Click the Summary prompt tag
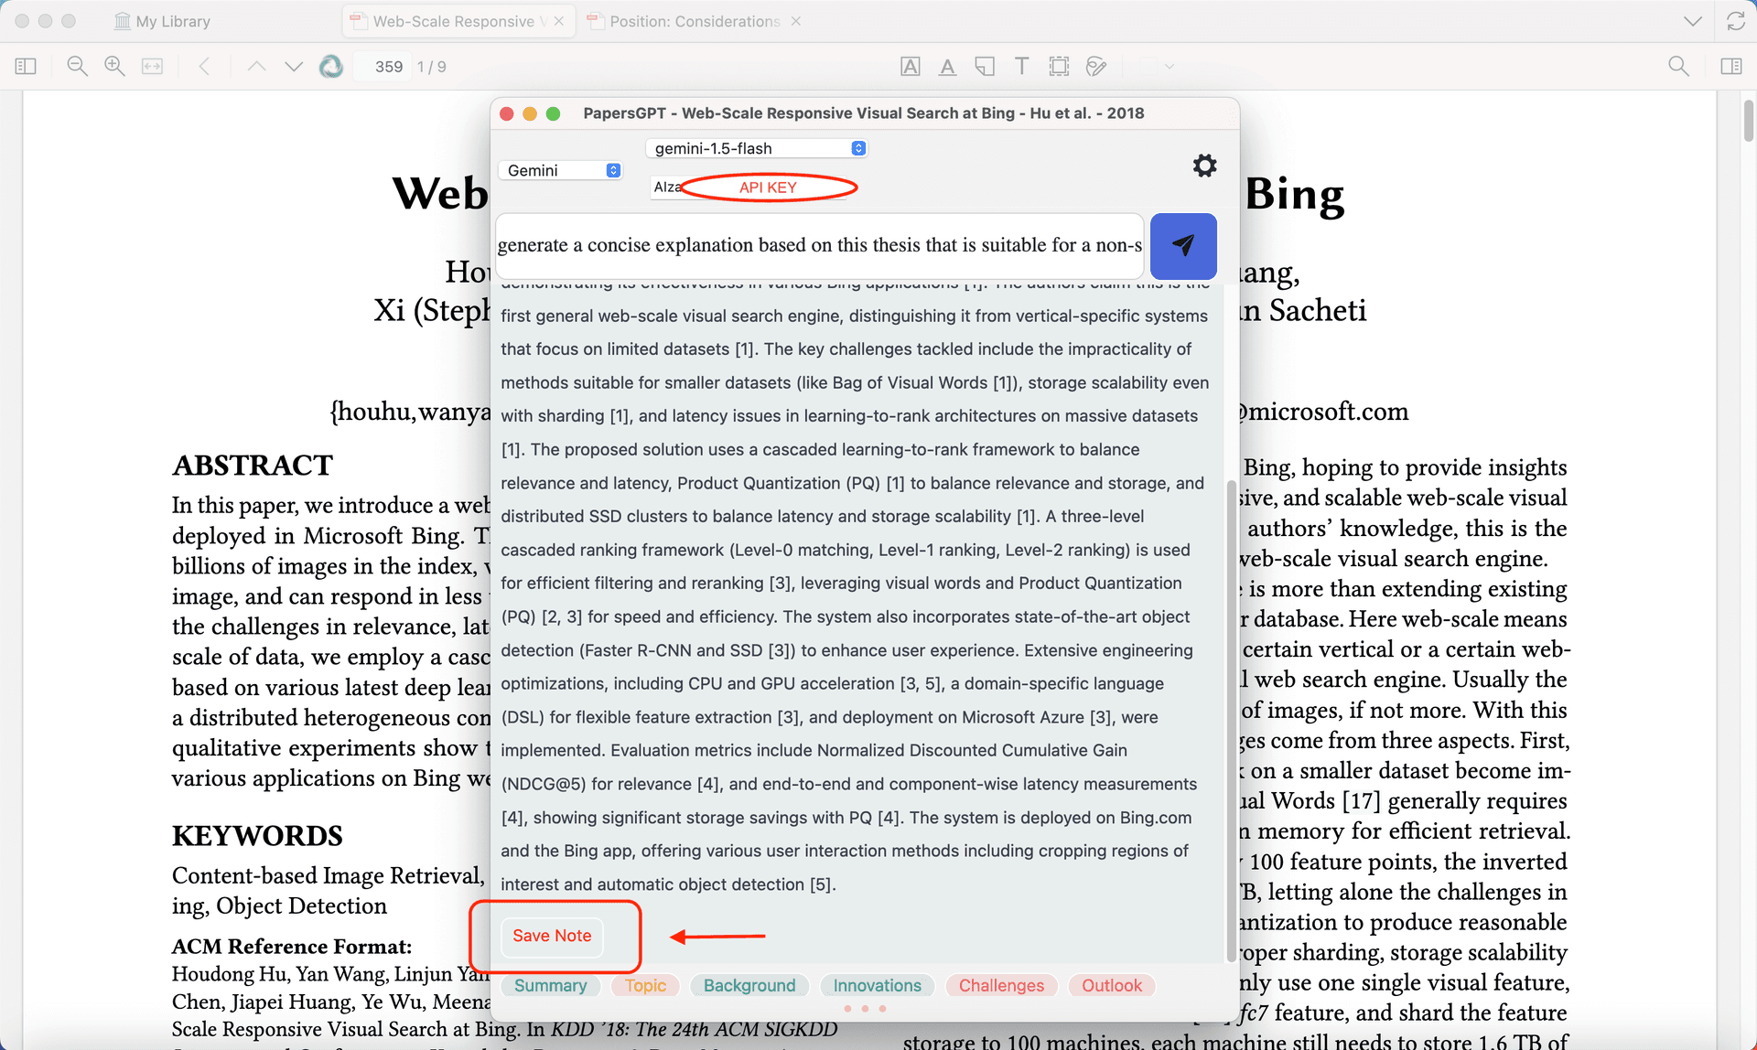1757x1050 pixels. [550, 985]
